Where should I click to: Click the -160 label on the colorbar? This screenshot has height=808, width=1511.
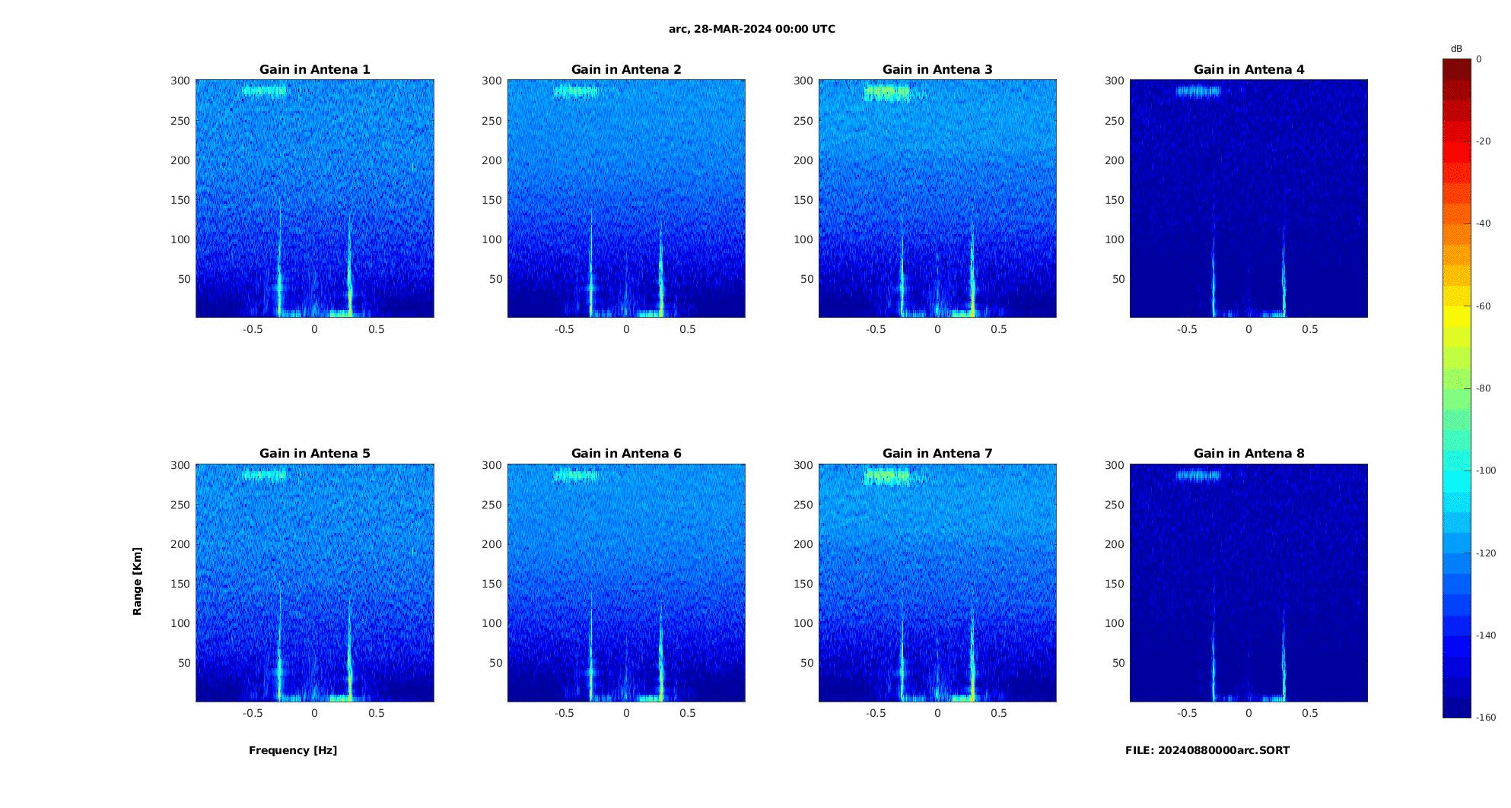click(x=1486, y=718)
